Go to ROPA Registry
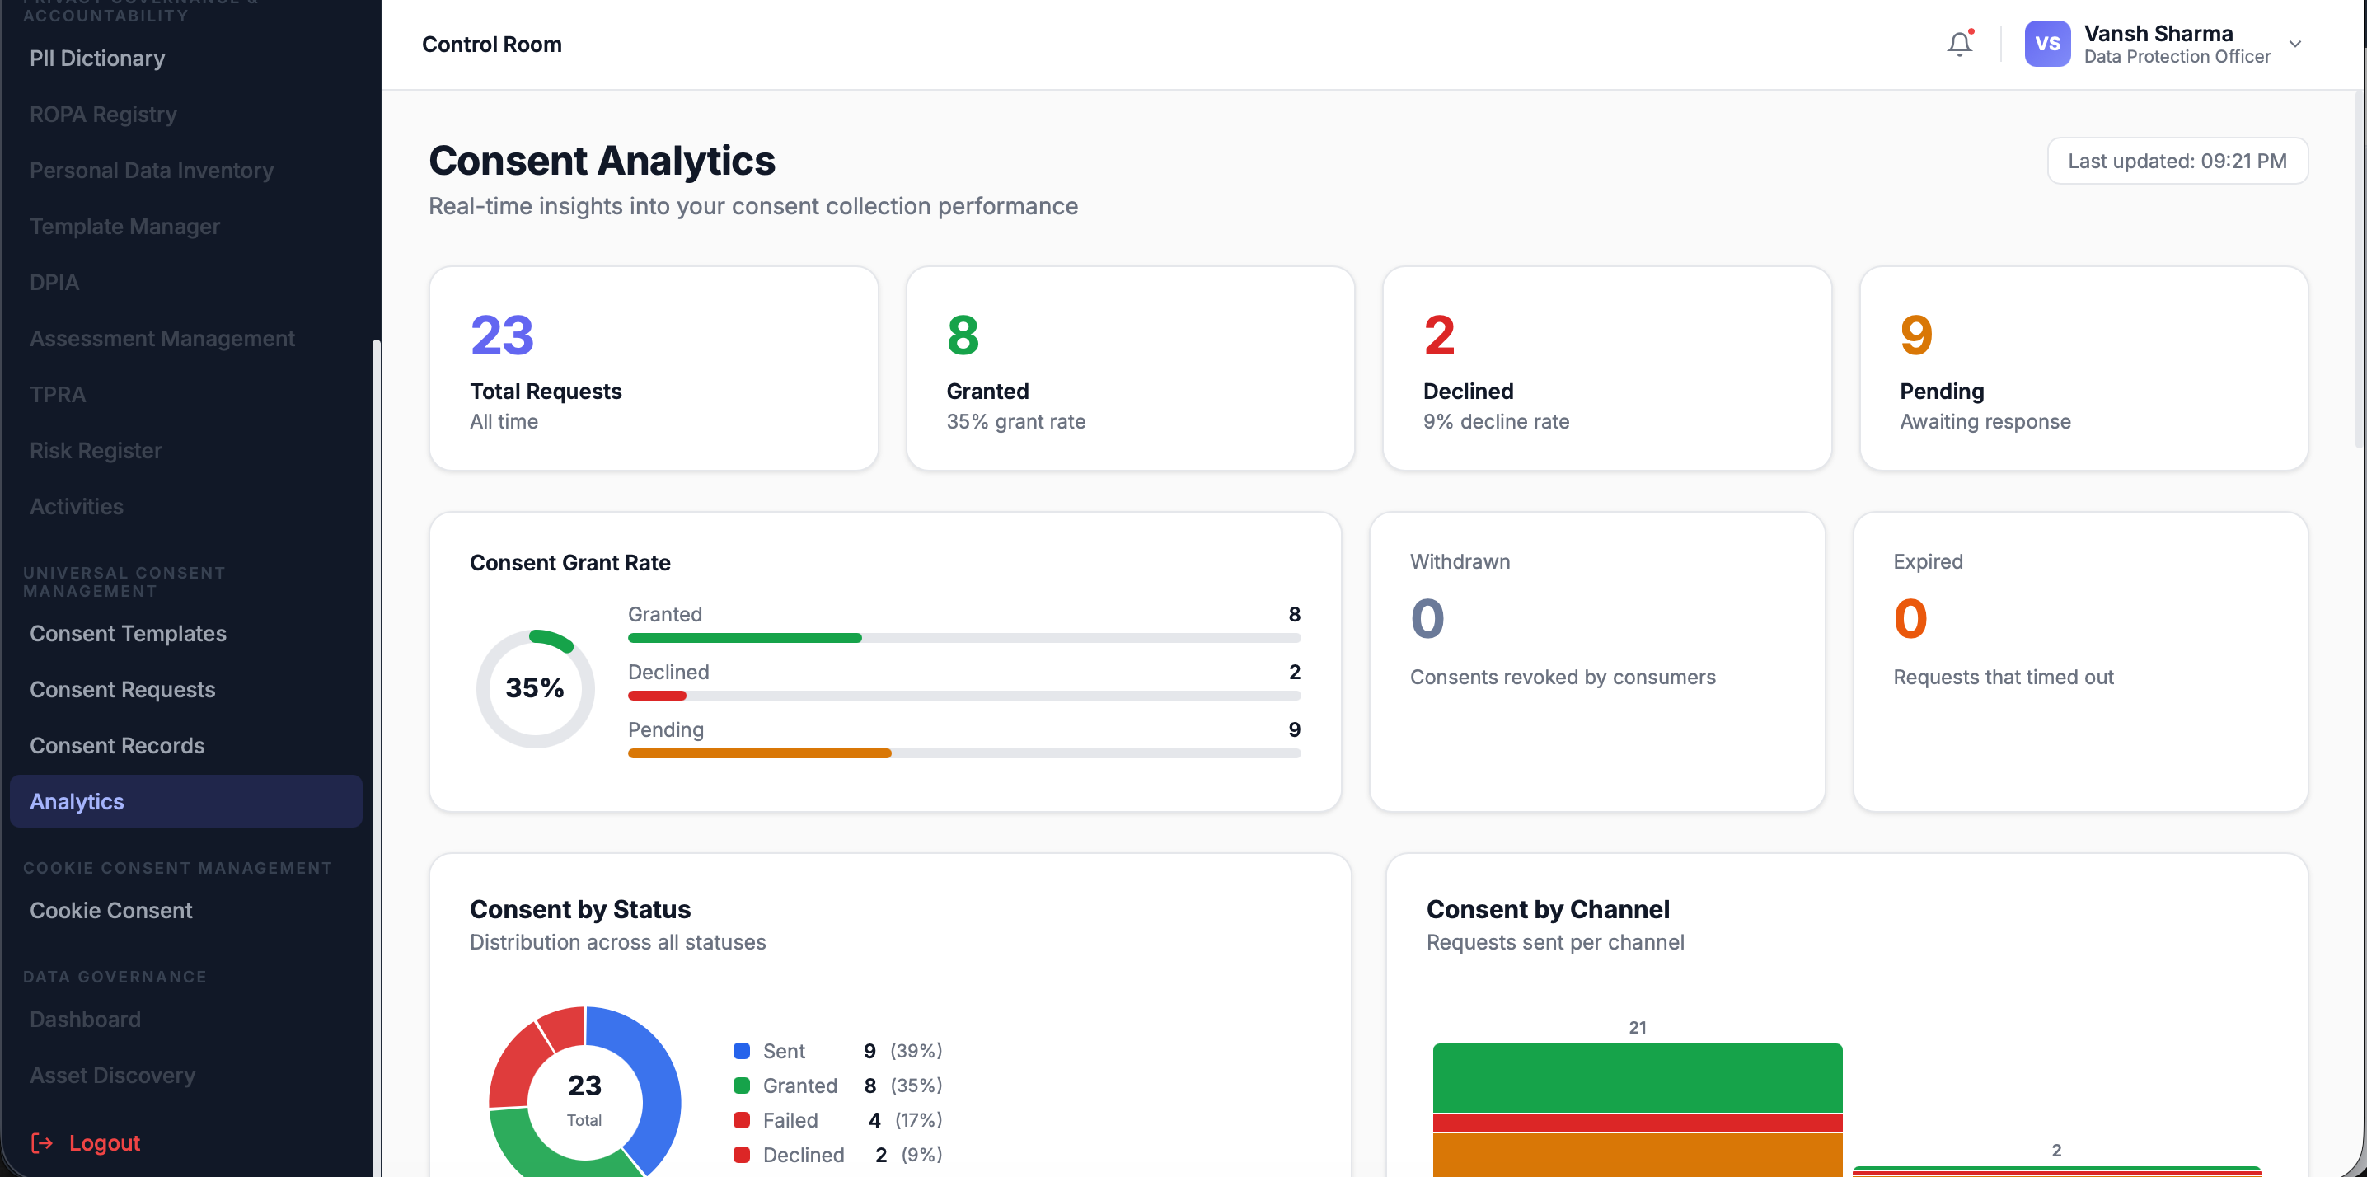The height and width of the screenshot is (1177, 2367). click(x=103, y=114)
